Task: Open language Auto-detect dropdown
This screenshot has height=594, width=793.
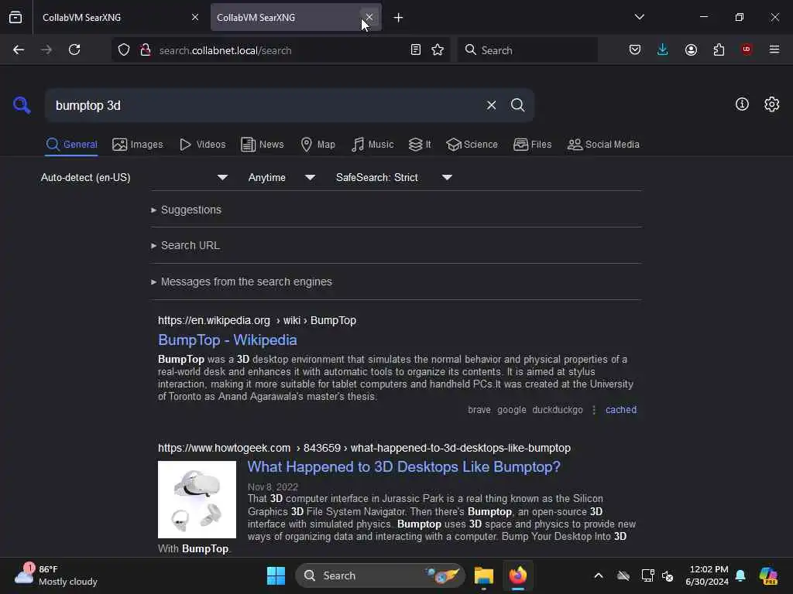Action: (x=135, y=178)
